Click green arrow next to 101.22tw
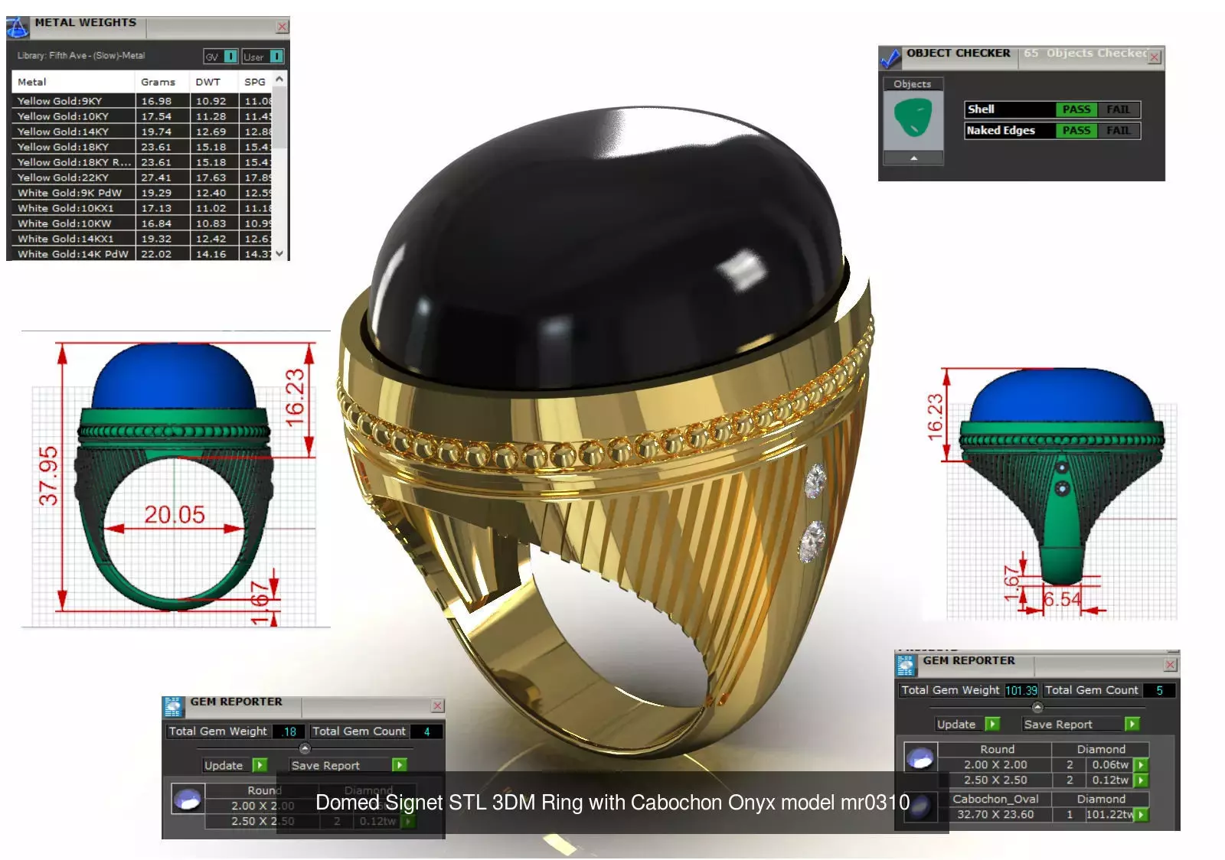This screenshot has height=860, width=1225. point(1141,815)
